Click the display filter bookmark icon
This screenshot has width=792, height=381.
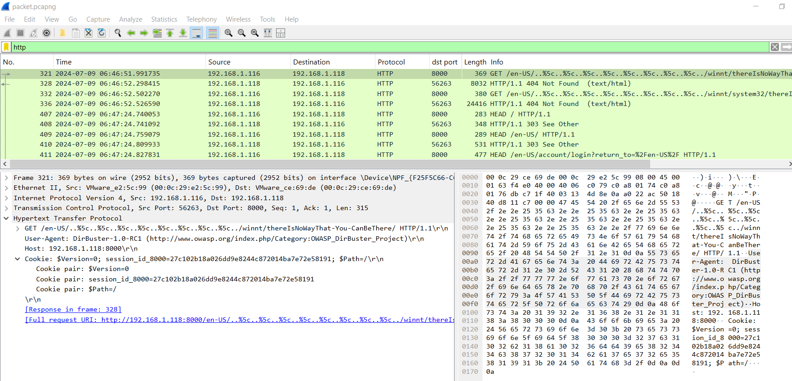coord(6,47)
